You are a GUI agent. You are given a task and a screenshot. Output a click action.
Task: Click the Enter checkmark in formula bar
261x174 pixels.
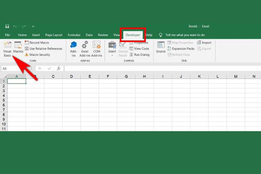(49, 69)
